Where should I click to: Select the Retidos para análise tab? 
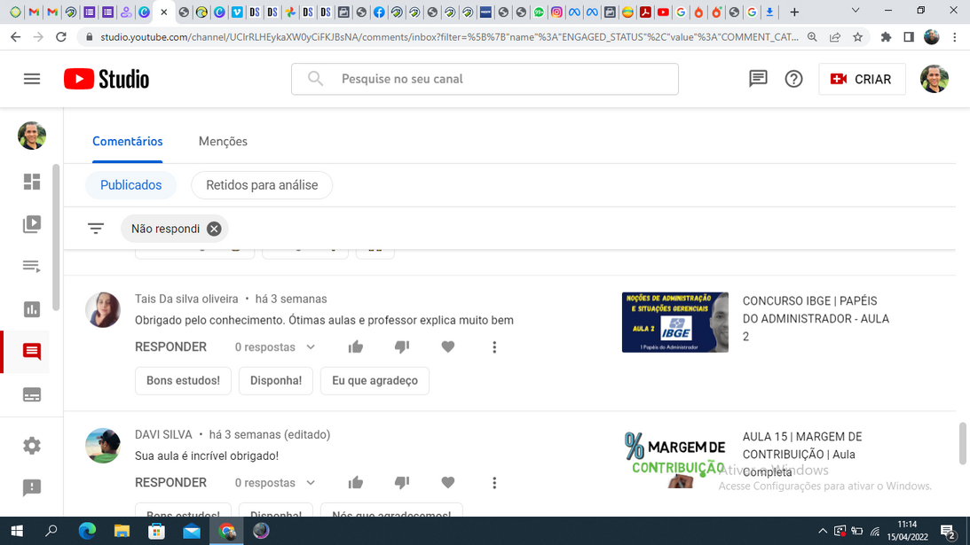click(x=262, y=185)
